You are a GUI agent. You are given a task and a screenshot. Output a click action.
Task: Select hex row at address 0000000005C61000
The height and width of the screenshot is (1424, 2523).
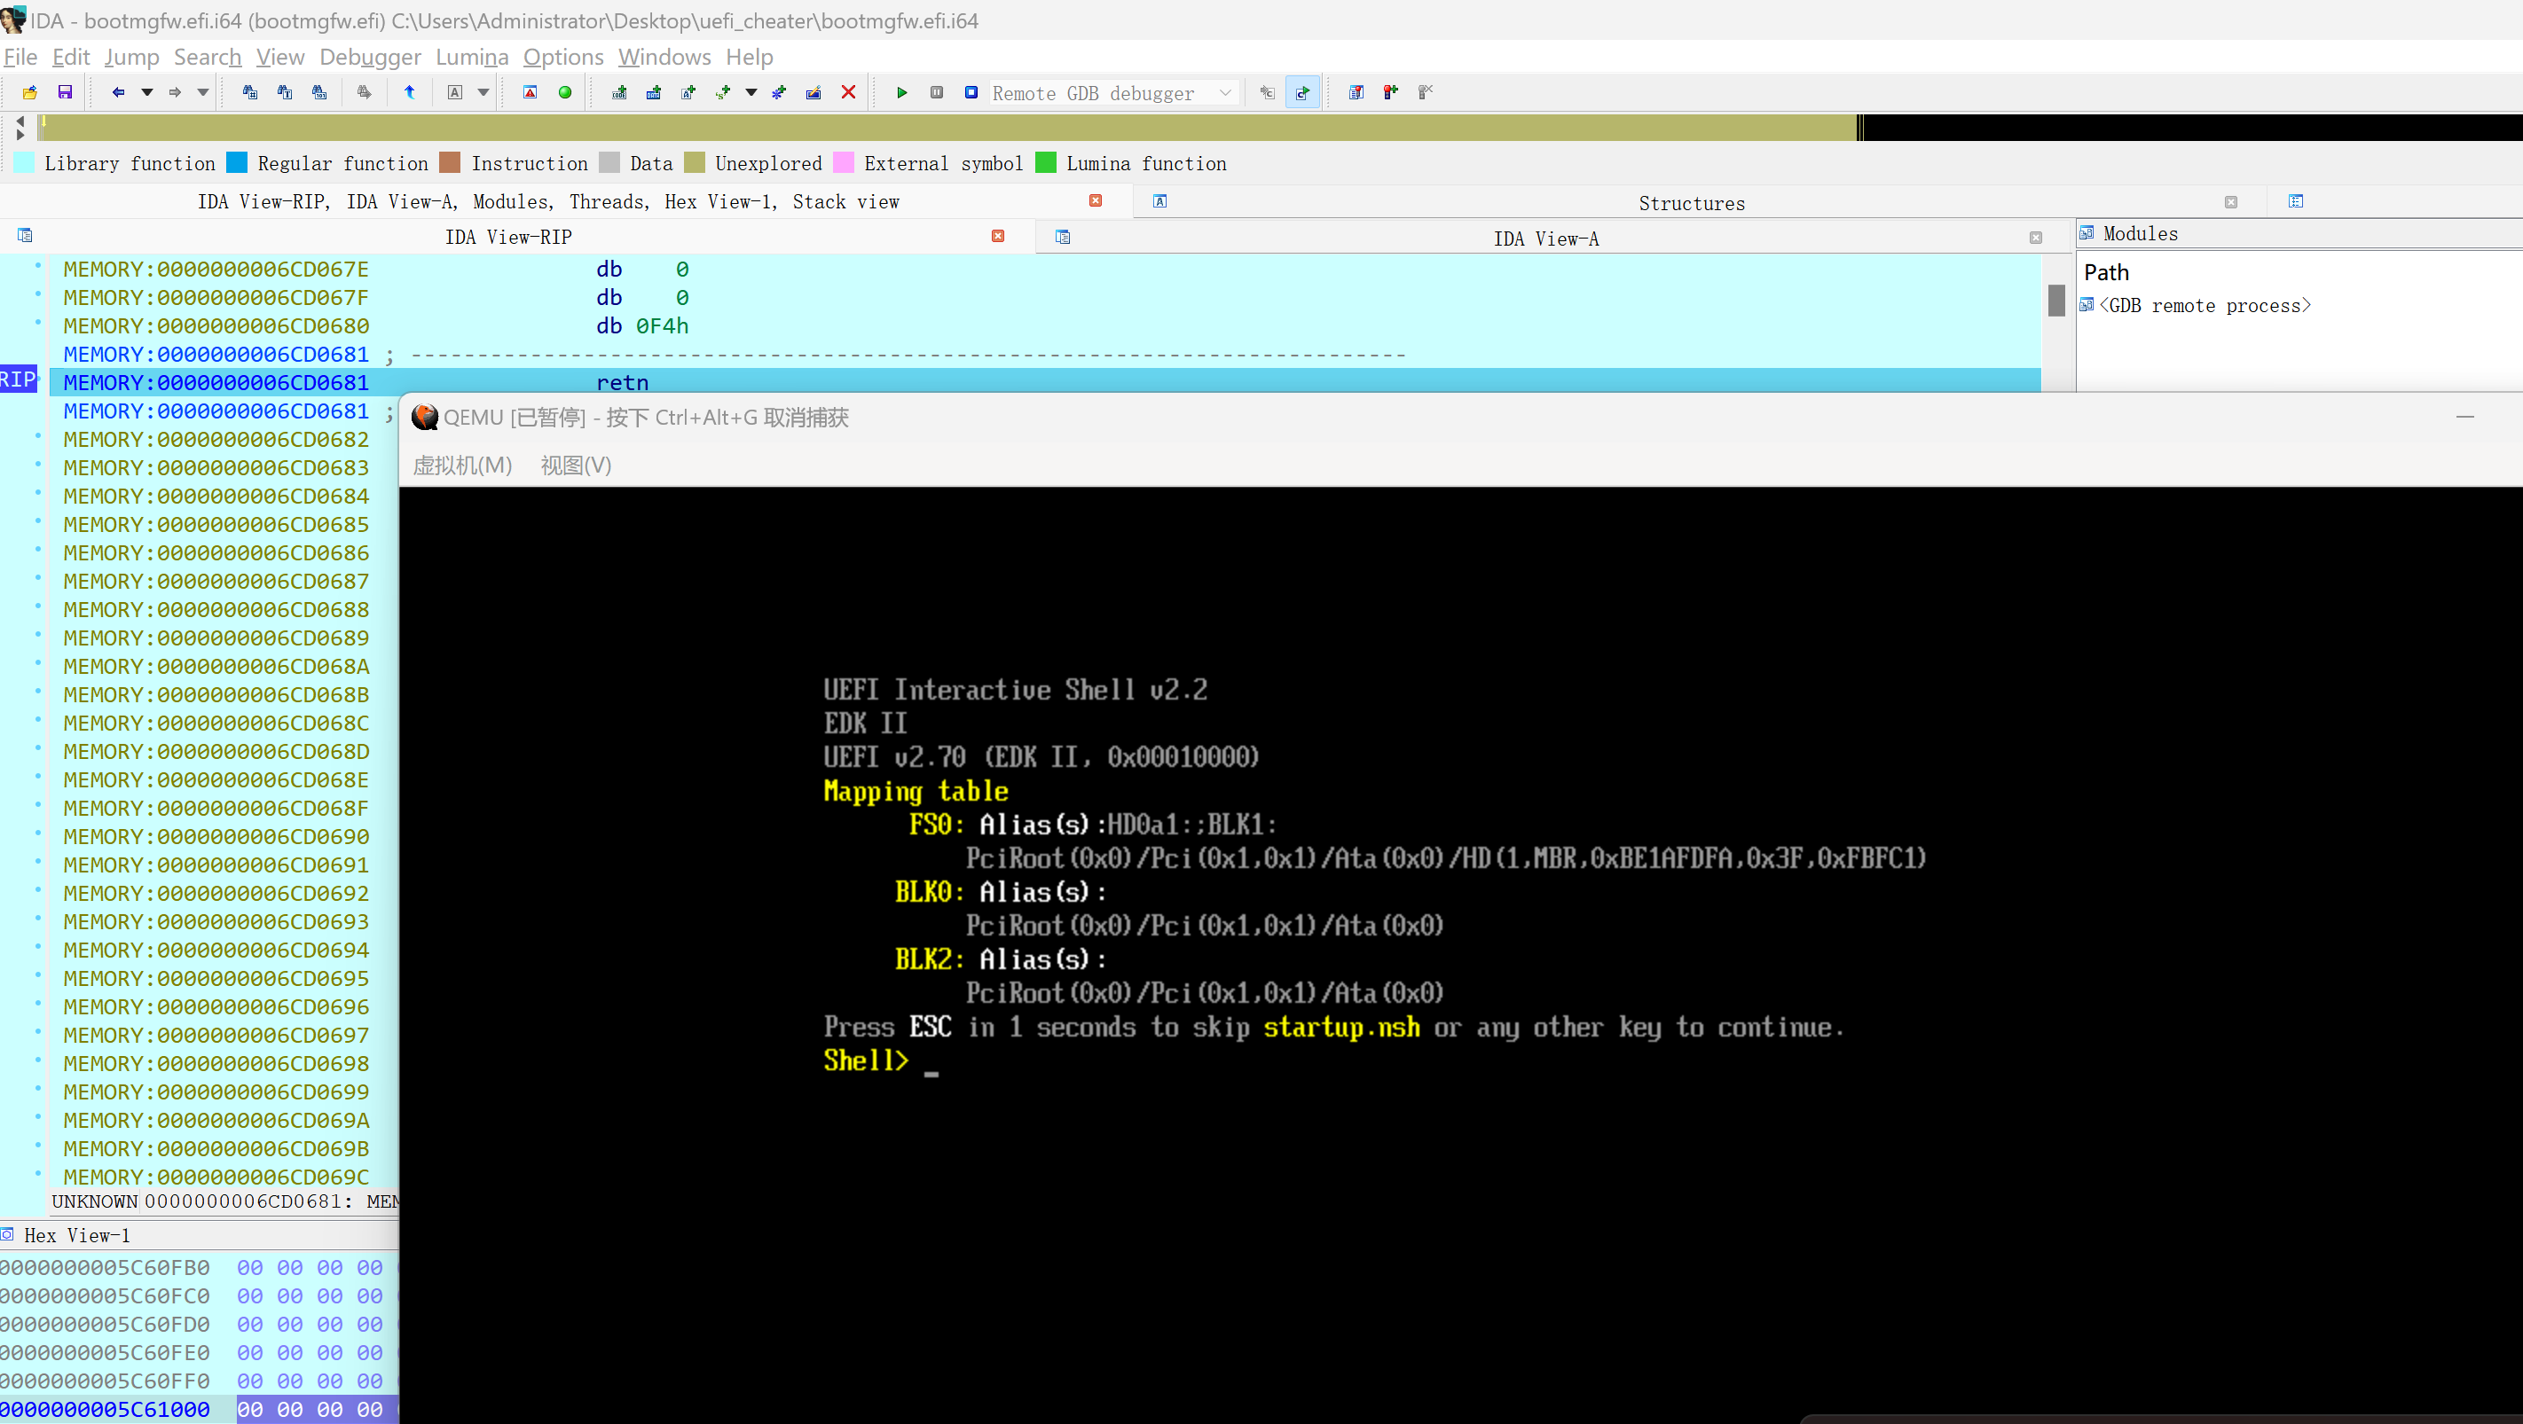[199, 1409]
